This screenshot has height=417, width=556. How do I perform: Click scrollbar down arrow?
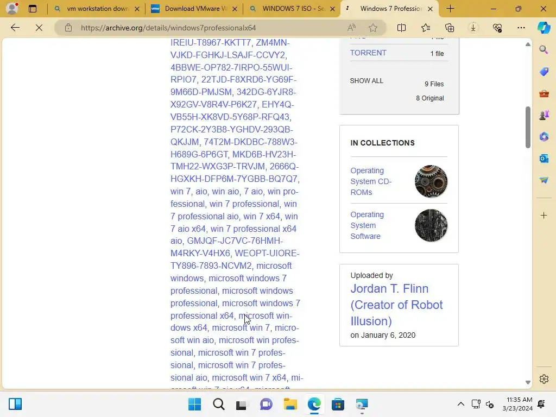coord(528,382)
